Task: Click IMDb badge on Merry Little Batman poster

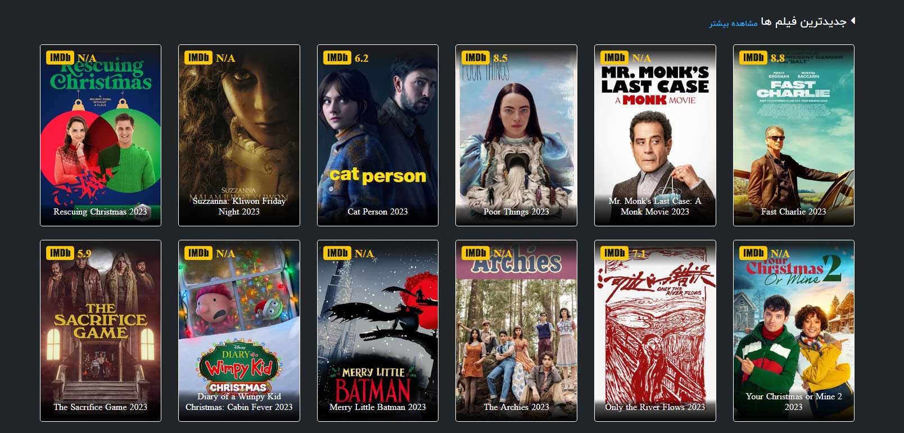Action: pyautogui.click(x=337, y=253)
